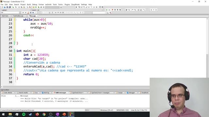Switch to the Search results log tab
Image resolution: width=209 pixels, height=117 pixels.
pyautogui.click(x=23, y=93)
